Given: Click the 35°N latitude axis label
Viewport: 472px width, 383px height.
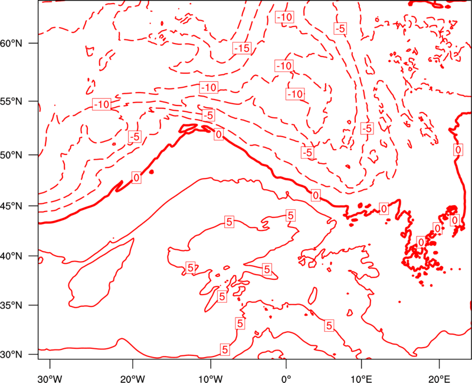Looking at the screenshot, I should (11, 305).
